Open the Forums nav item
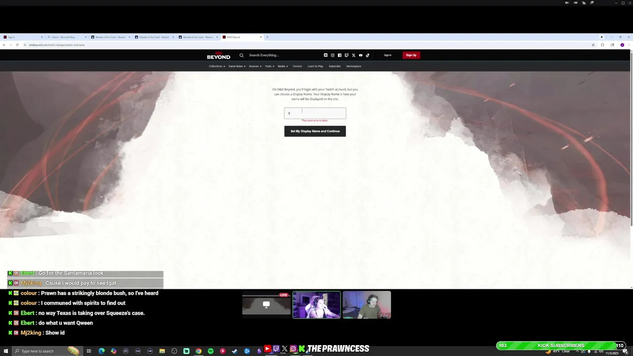The width and height of the screenshot is (633, 356). [x=297, y=66]
